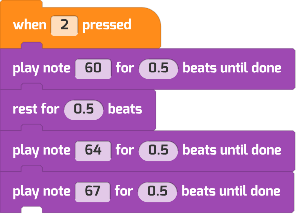Edit beats value of note 60 block
This screenshot has height=220, width=296.
[x=158, y=69]
